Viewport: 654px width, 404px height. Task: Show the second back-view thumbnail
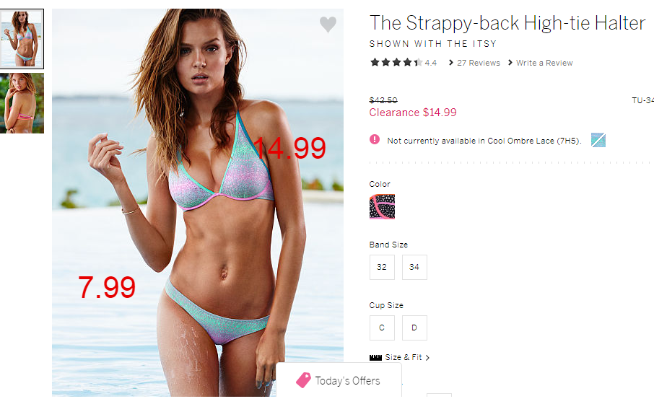coord(22,103)
